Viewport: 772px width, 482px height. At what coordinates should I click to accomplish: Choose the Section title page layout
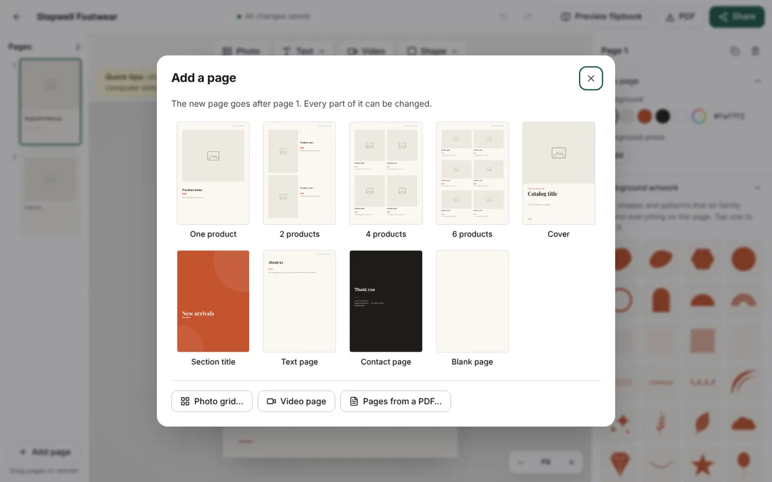[213, 301]
